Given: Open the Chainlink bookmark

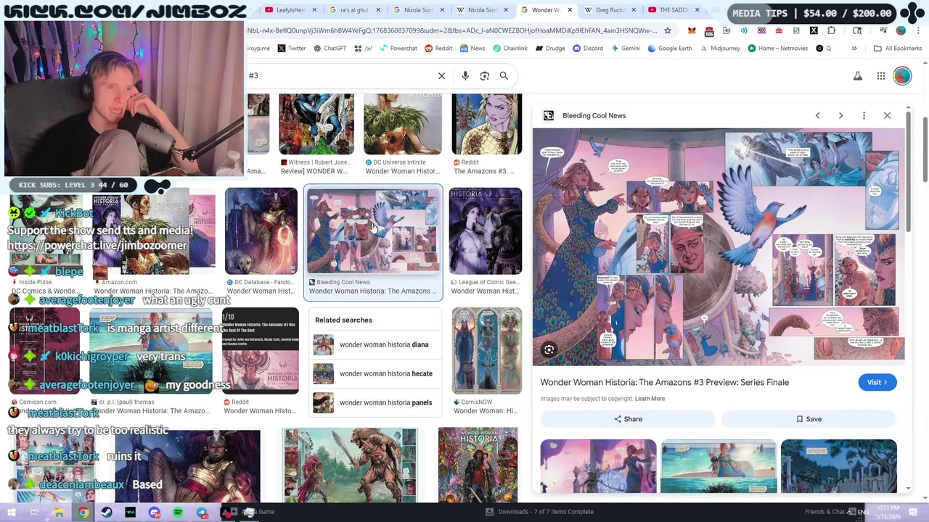Looking at the screenshot, I should 509,49.
